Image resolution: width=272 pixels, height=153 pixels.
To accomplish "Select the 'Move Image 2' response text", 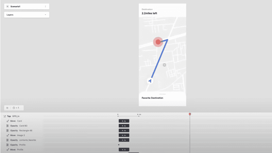I will (18, 135).
